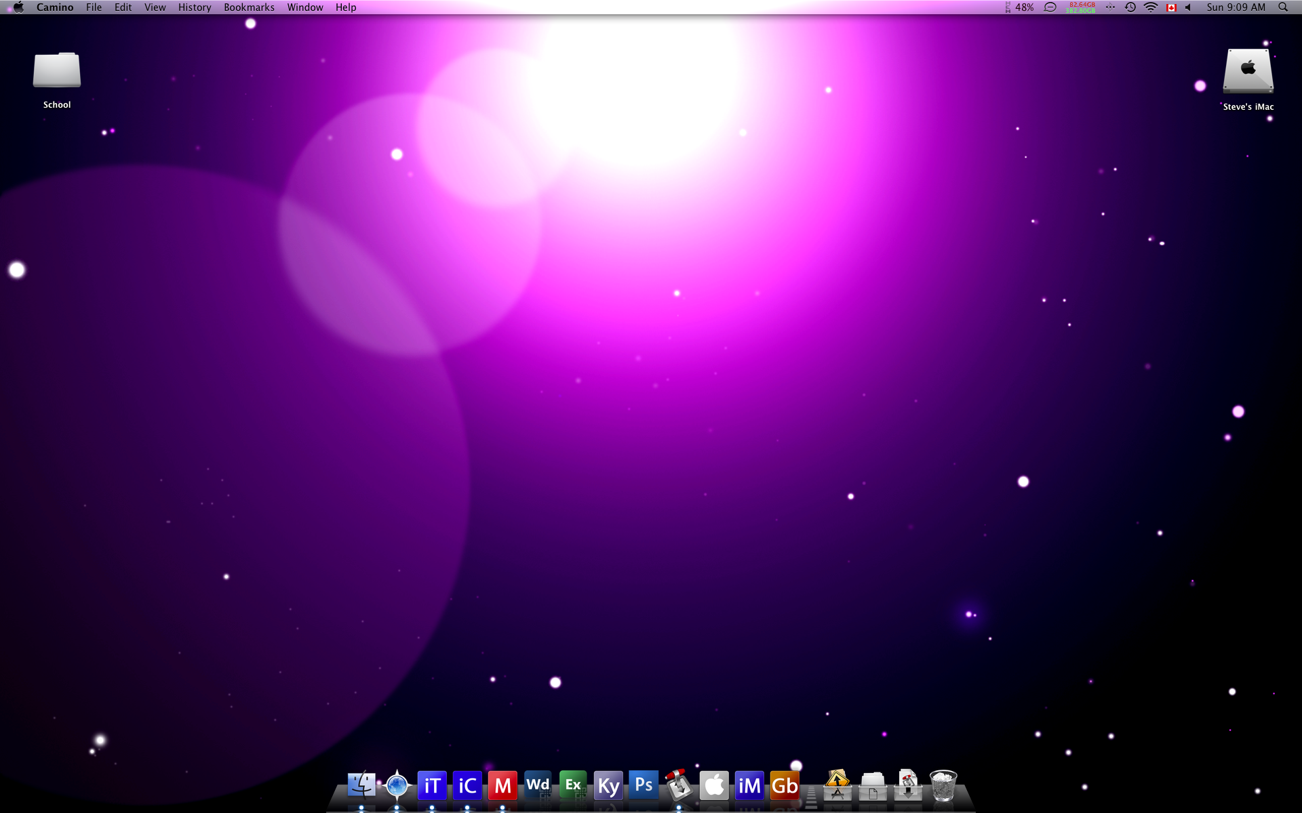This screenshot has width=1302, height=813.
Task: Open Keynote (Ky) dock icon
Action: click(x=608, y=786)
